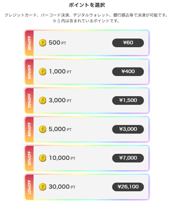Click the gold coin icon beside 10,000 PT
Viewport: 176px width, 201px height.
point(43,158)
